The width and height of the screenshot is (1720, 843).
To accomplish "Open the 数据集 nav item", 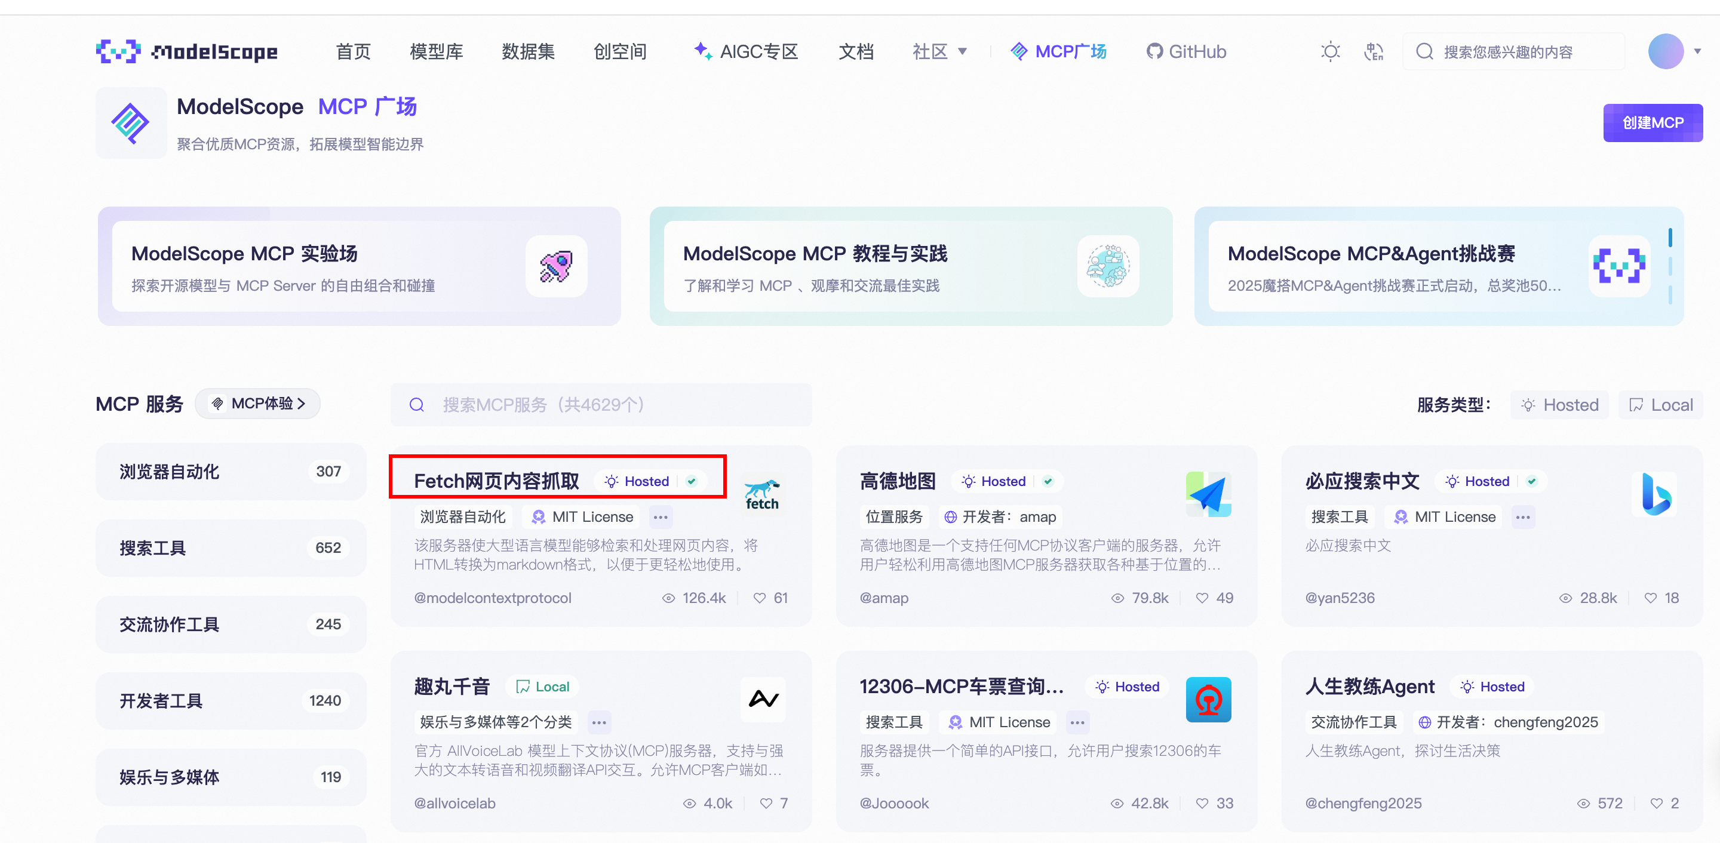I will (x=528, y=51).
